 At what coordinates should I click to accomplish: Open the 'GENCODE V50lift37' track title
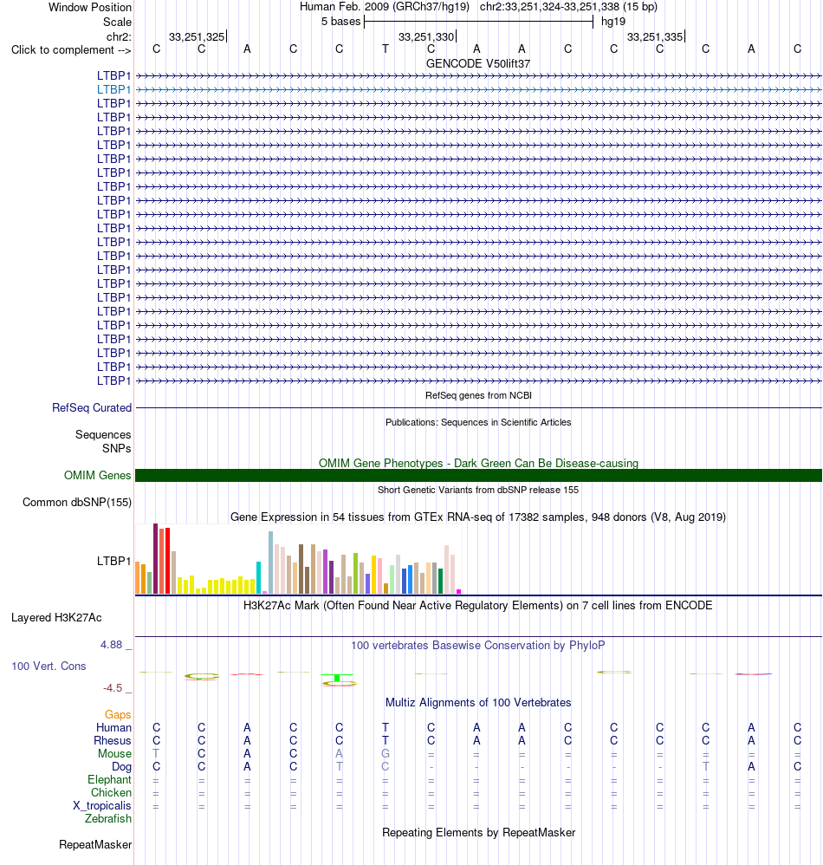tap(478, 64)
